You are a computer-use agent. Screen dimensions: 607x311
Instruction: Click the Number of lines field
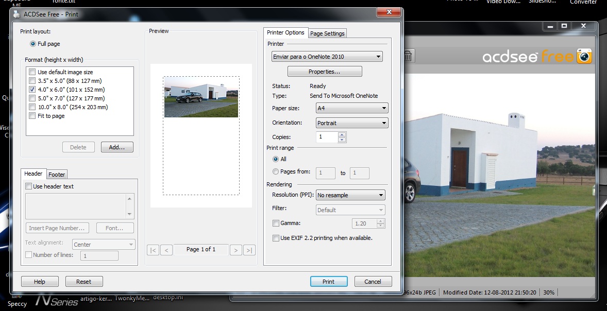(x=99, y=256)
